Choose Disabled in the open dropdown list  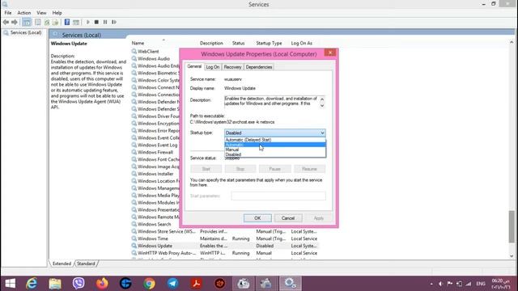[275, 154]
